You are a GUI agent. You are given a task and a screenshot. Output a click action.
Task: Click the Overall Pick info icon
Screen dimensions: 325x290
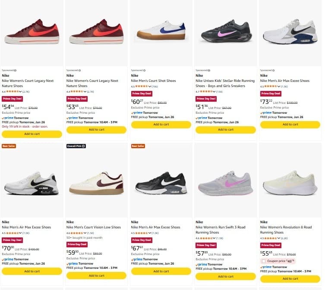(83, 146)
